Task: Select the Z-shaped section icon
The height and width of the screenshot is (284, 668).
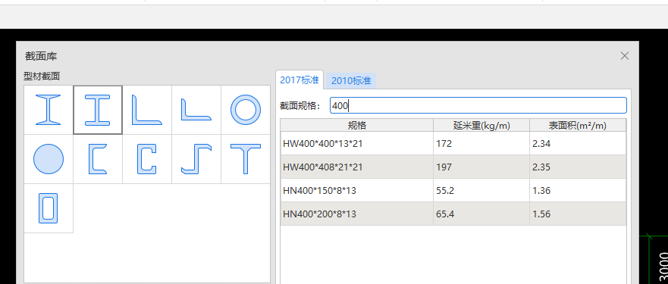Action: tap(196, 159)
